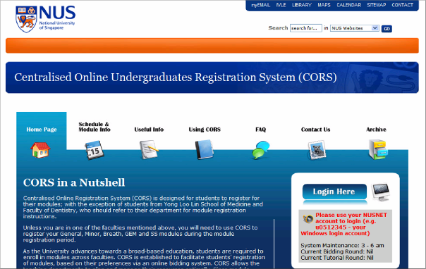Click the speech bubbles FAQ icon
The width and height of the screenshot is (426, 269).
point(260,150)
